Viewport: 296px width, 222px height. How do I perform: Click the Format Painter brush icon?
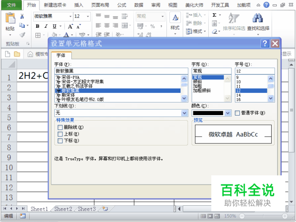22,35
